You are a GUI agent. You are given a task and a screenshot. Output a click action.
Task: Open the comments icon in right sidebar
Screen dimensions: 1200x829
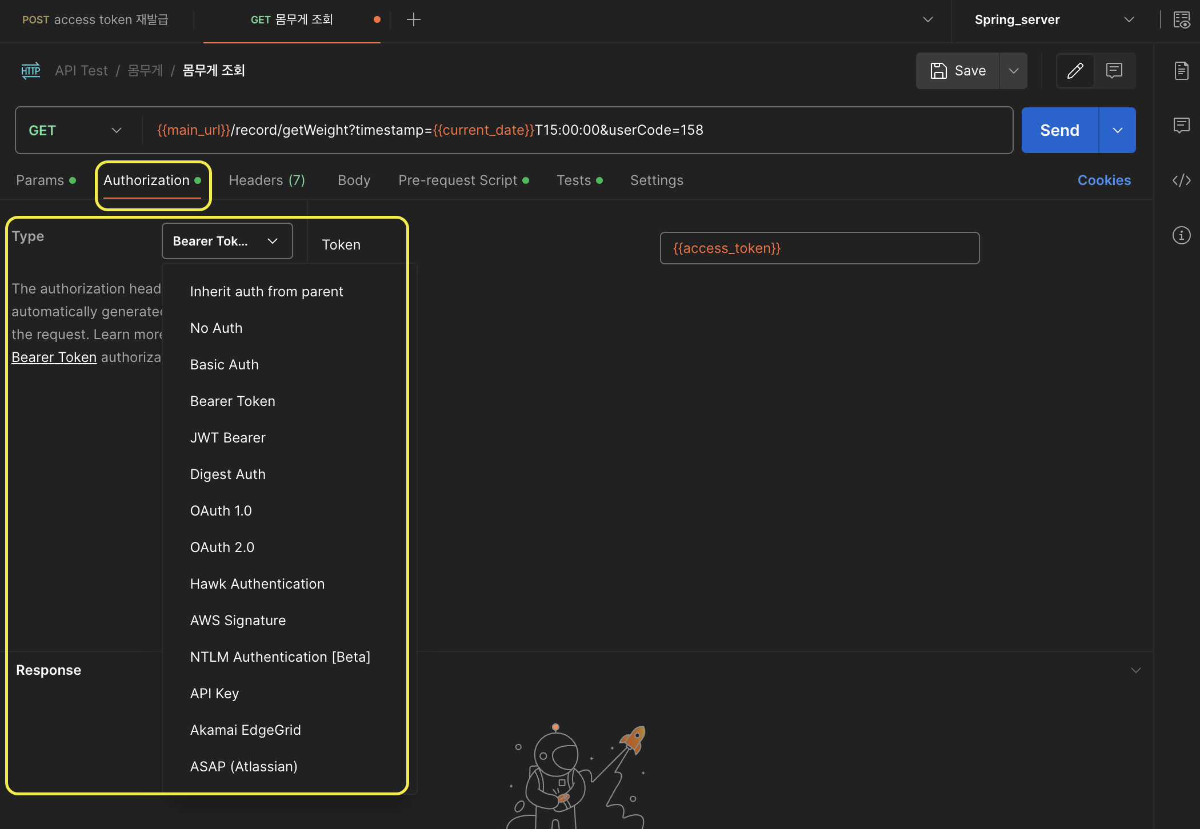point(1181,125)
